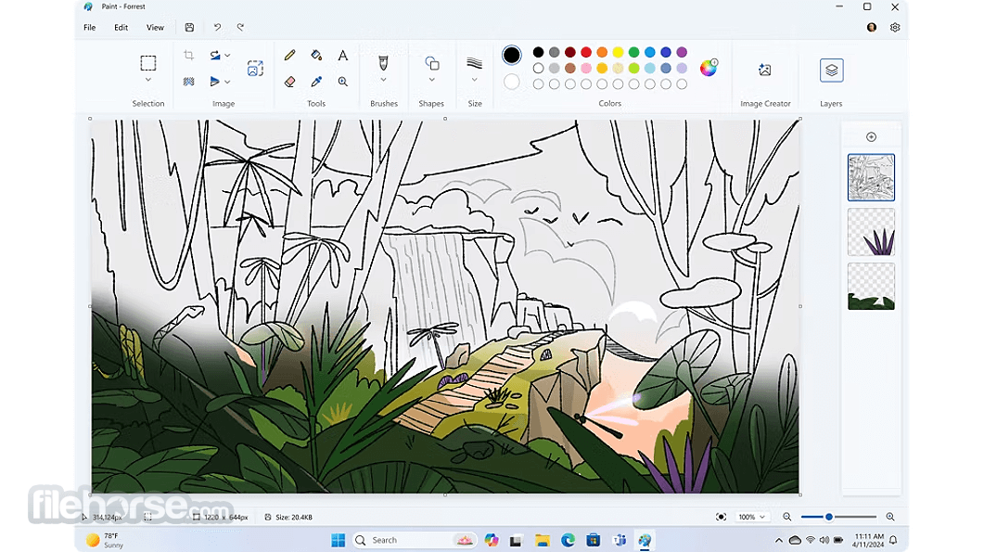Open Paint settings gear
984x552 pixels.
click(x=895, y=28)
